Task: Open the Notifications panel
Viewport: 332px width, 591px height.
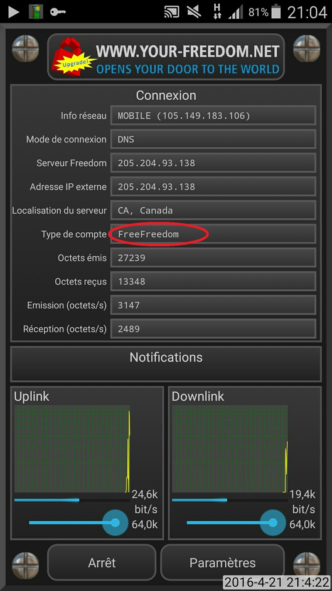Action: tap(166, 364)
